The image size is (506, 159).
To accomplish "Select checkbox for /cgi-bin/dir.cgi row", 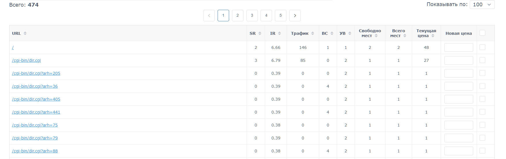I will click(x=482, y=60).
